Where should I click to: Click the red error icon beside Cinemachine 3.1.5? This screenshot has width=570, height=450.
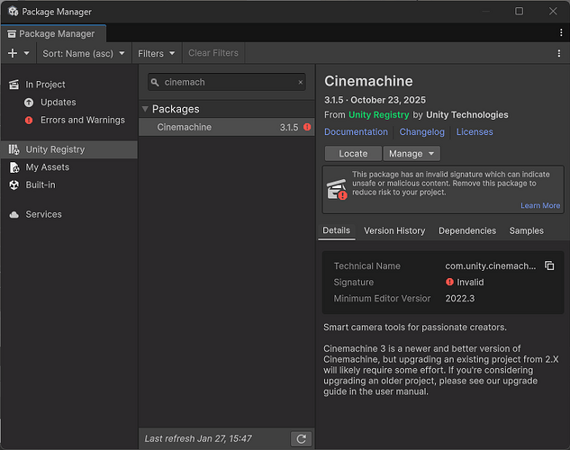[307, 128]
